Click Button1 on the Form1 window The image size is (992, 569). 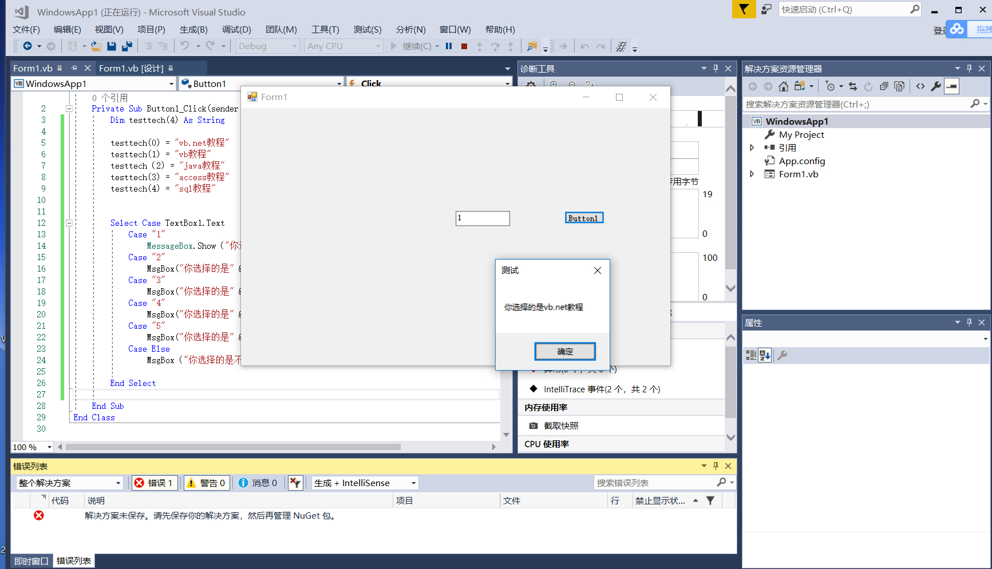(584, 218)
